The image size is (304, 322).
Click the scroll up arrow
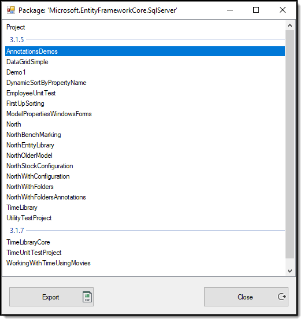(x=290, y=25)
